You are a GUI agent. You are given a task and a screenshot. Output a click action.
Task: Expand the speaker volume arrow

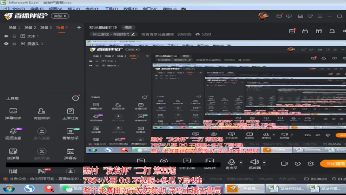264,163
